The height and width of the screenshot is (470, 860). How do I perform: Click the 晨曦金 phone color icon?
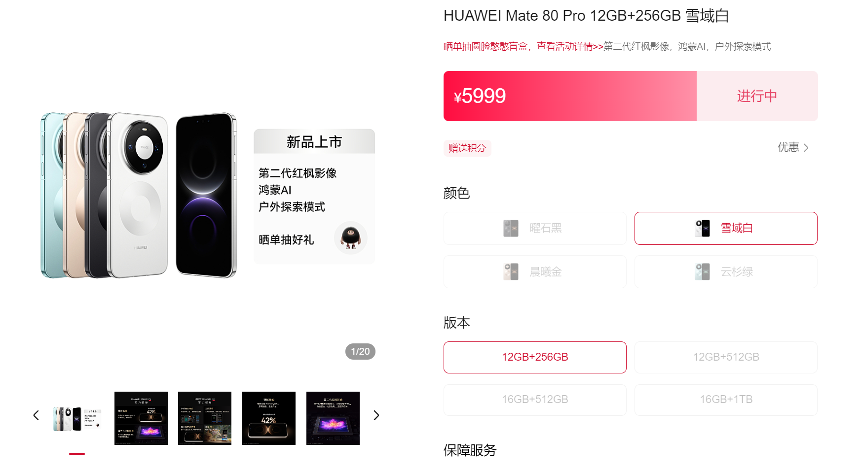(511, 271)
